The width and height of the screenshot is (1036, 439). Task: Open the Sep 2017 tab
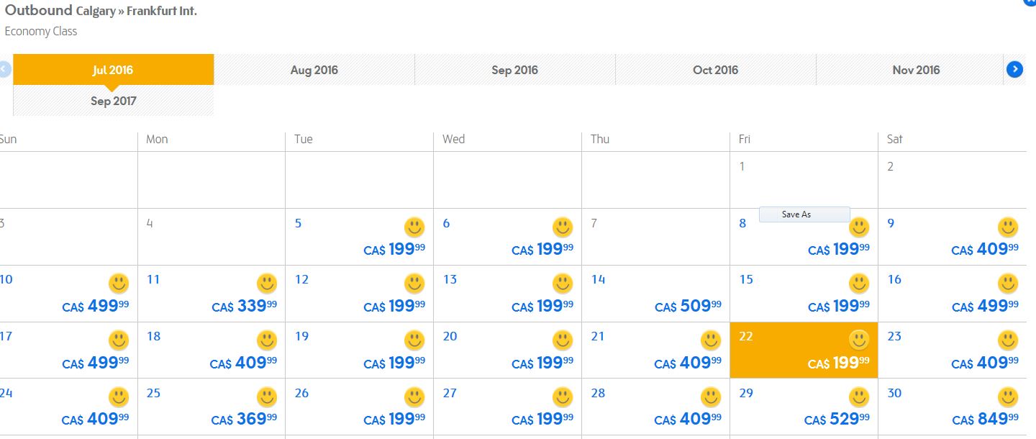point(114,101)
